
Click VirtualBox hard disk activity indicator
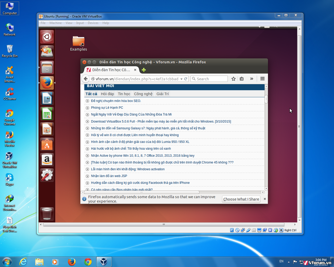click(232, 230)
